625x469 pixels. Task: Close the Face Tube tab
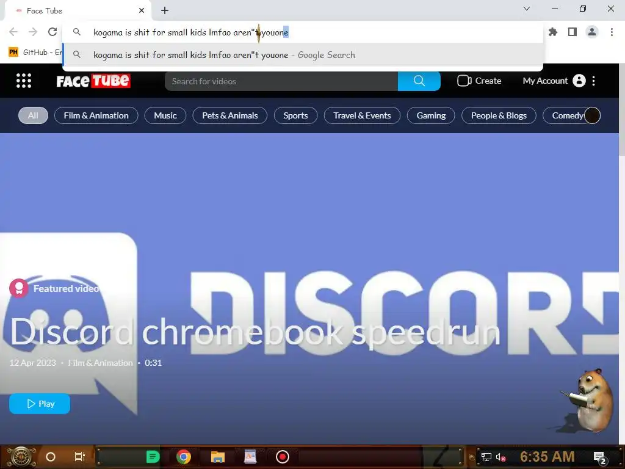point(142,11)
